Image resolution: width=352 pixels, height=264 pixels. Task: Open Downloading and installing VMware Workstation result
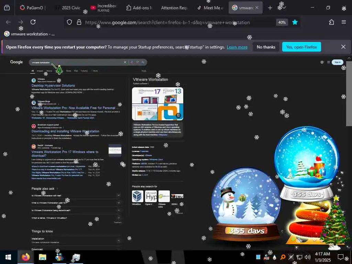point(65,131)
